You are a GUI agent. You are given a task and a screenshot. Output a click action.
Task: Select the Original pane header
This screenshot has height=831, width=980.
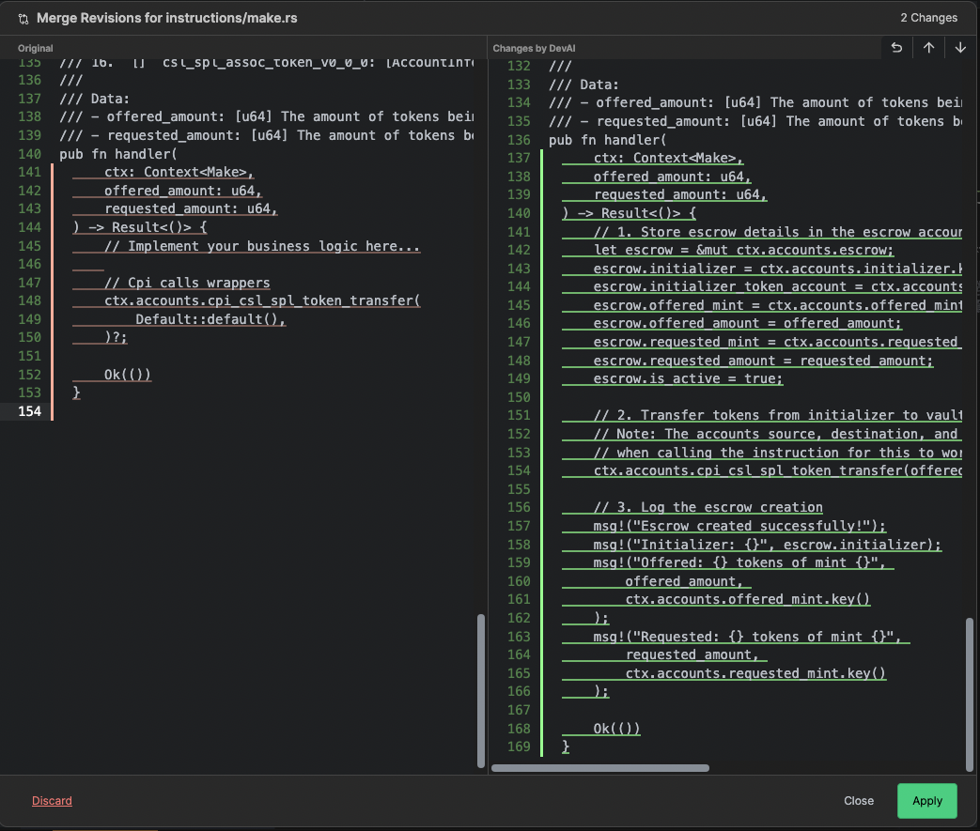click(x=35, y=48)
